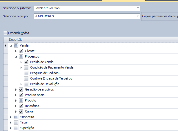Uncheck Geração de arquivos checkbox
The width and height of the screenshot is (178, 131).
(x=21, y=89)
